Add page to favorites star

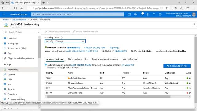pyautogui.click(x=167, y=8)
